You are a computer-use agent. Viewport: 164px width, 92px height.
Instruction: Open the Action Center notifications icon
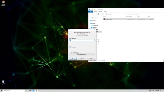[x=161, y=91]
